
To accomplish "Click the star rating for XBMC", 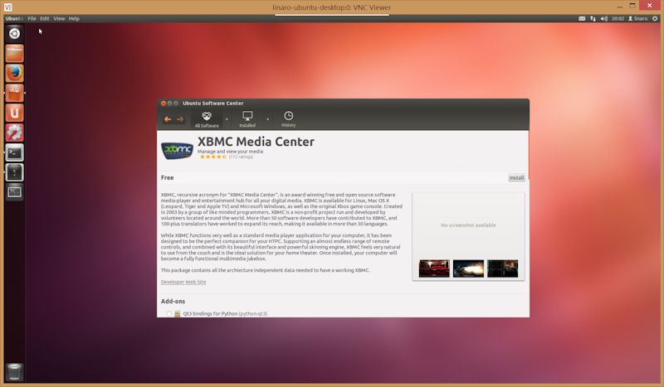I will pyautogui.click(x=213, y=157).
